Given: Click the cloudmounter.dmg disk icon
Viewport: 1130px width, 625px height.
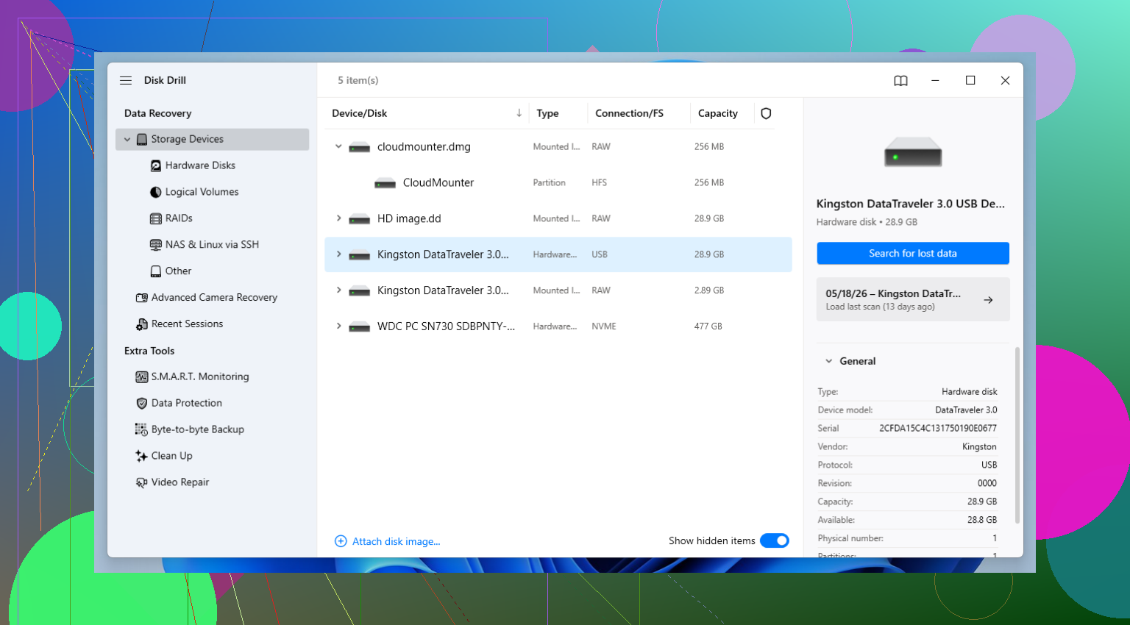Looking at the screenshot, I should point(359,147).
